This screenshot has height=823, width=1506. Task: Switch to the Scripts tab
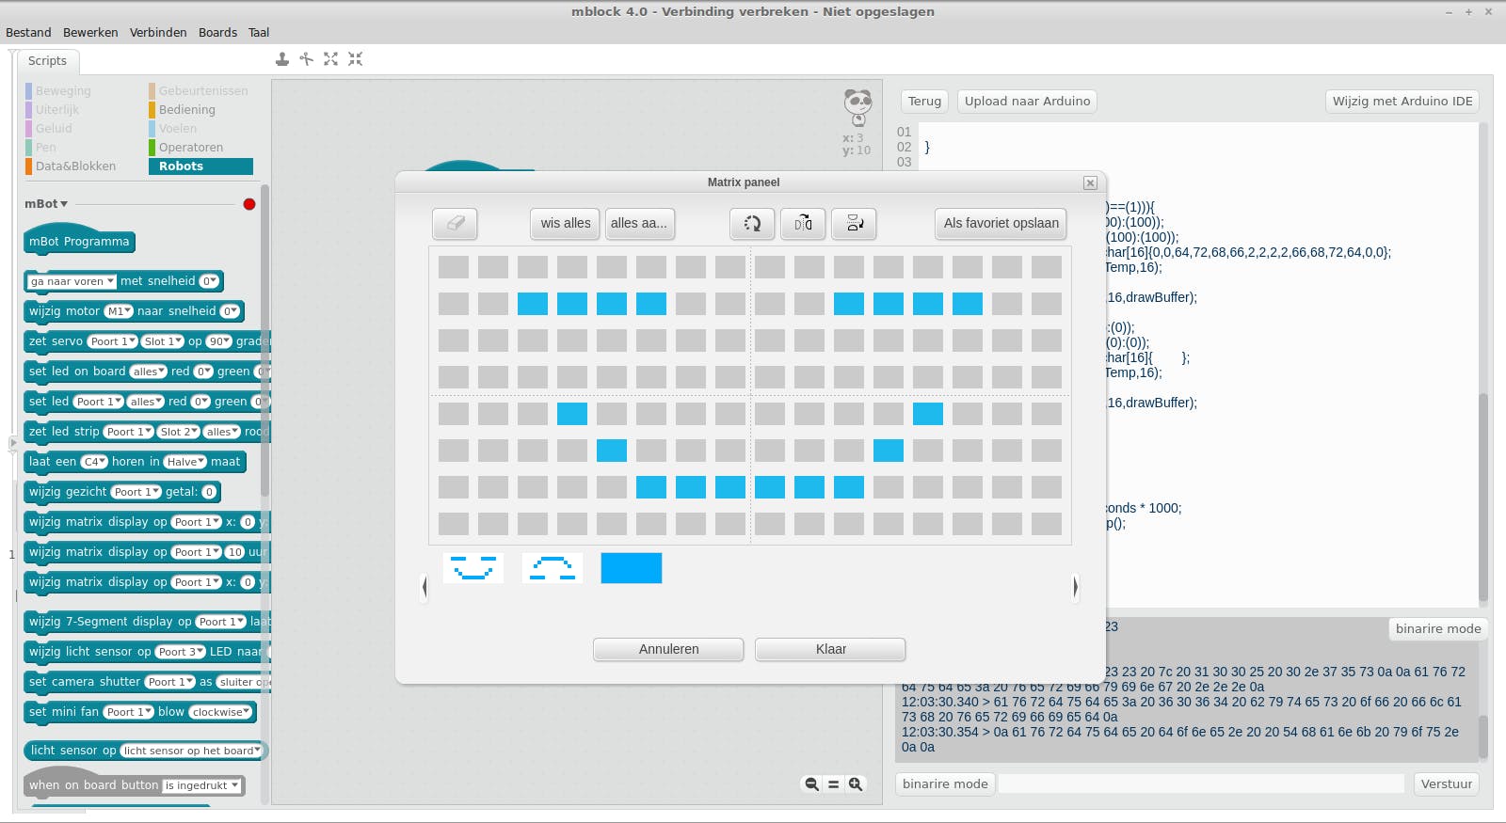pyautogui.click(x=47, y=61)
